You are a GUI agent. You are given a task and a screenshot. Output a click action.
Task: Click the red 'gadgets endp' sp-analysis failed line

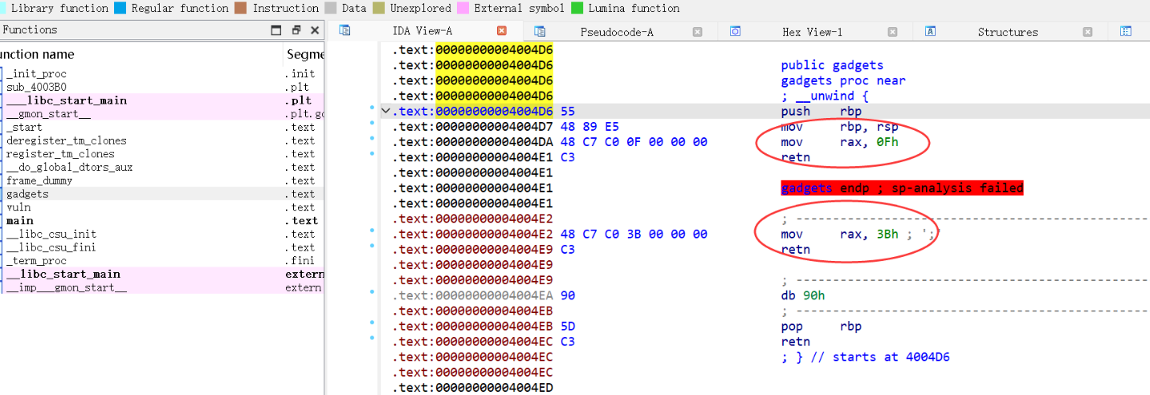point(903,188)
